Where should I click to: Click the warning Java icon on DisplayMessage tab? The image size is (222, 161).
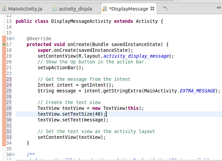tap(105, 9)
